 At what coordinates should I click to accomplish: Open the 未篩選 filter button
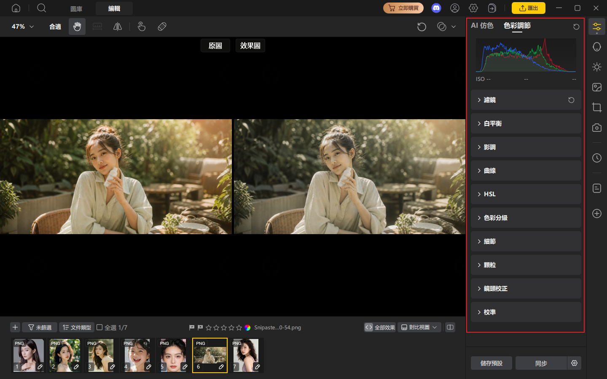[x=40, y=327]
